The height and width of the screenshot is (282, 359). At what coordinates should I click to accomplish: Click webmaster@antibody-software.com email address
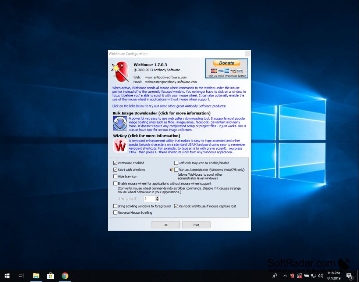[171, 82]
